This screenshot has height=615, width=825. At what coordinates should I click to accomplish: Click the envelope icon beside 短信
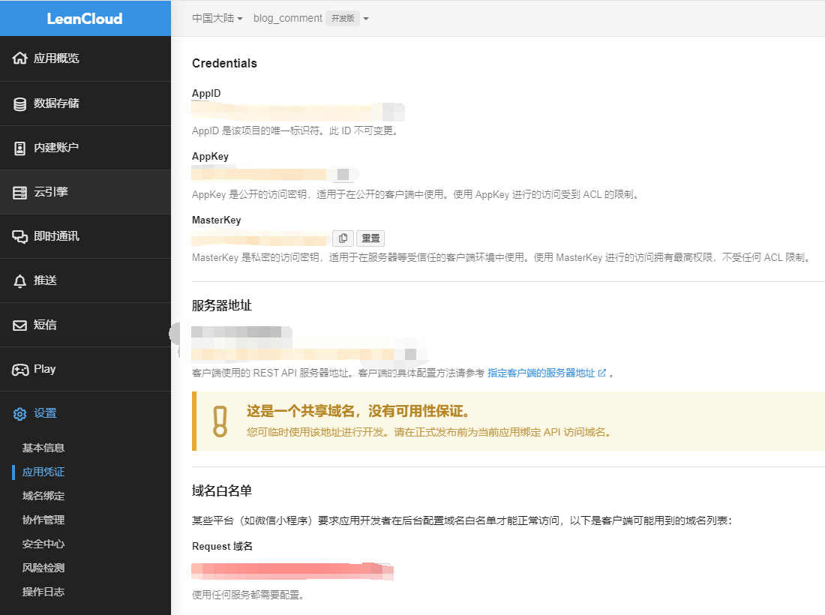tap(20, 325)
